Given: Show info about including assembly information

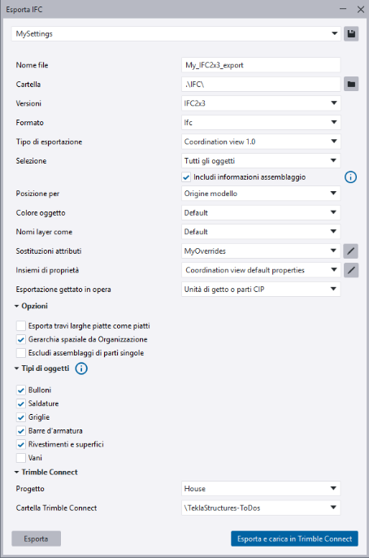Looking at the screenshot, I should coord(350,177).
